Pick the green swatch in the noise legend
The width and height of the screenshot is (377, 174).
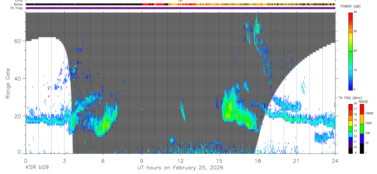[x=362, y=129]
